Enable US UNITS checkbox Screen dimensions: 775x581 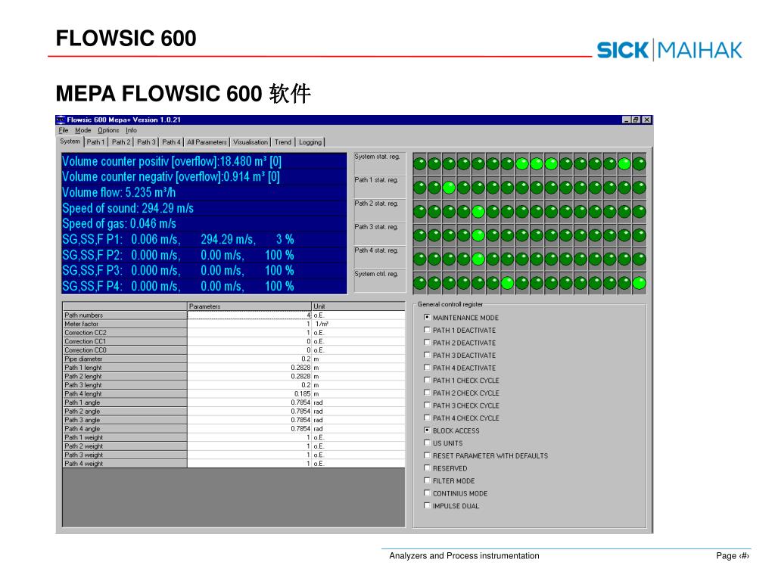click(427, 443)
